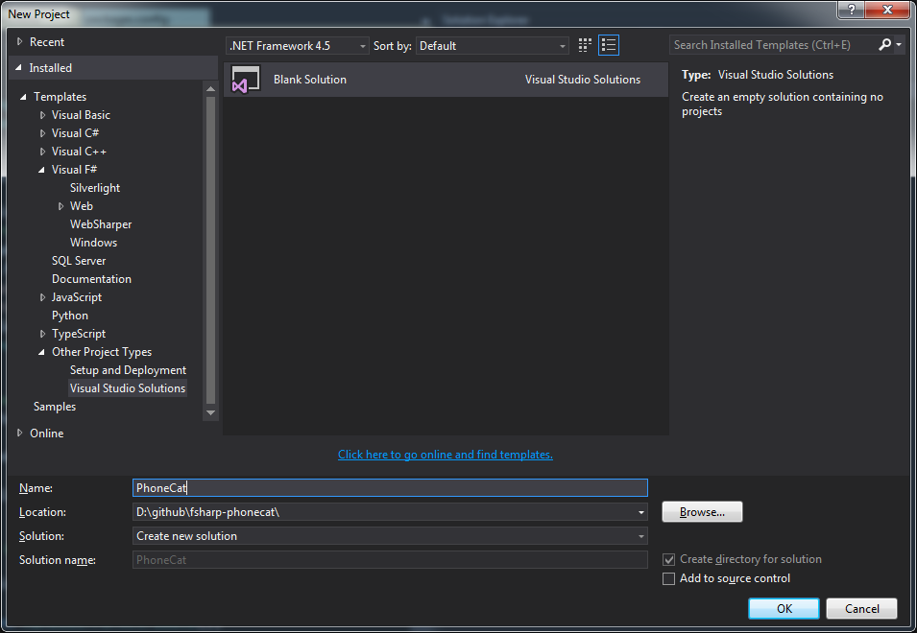The height and width of the screenshot is (633, 917).
Task: Select the Python category
Action: click(x=69, y=316)
